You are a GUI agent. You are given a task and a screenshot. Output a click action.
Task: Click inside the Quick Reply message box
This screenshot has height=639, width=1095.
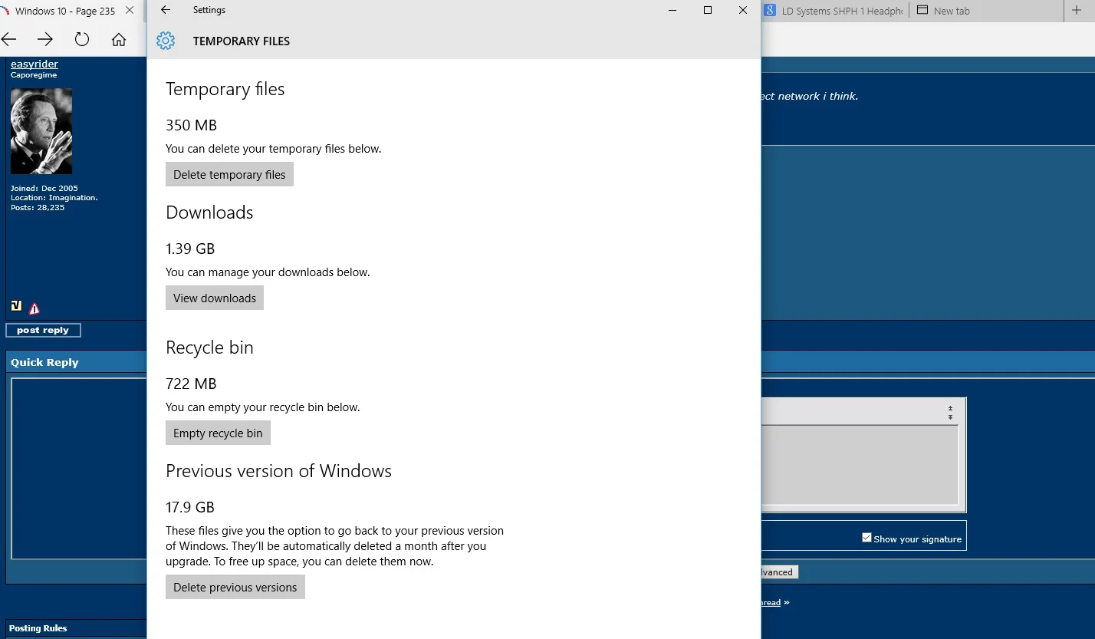click(79, 469)
